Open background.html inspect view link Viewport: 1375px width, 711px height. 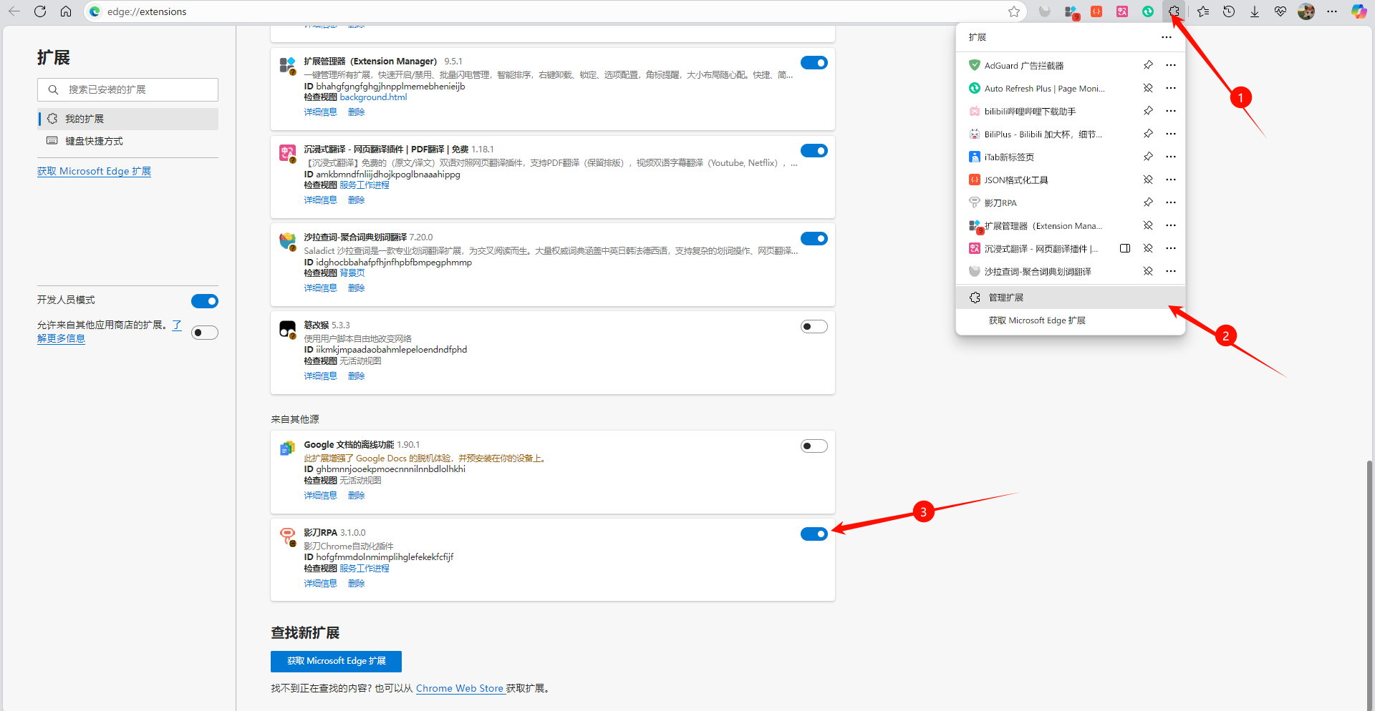[373, 97]
